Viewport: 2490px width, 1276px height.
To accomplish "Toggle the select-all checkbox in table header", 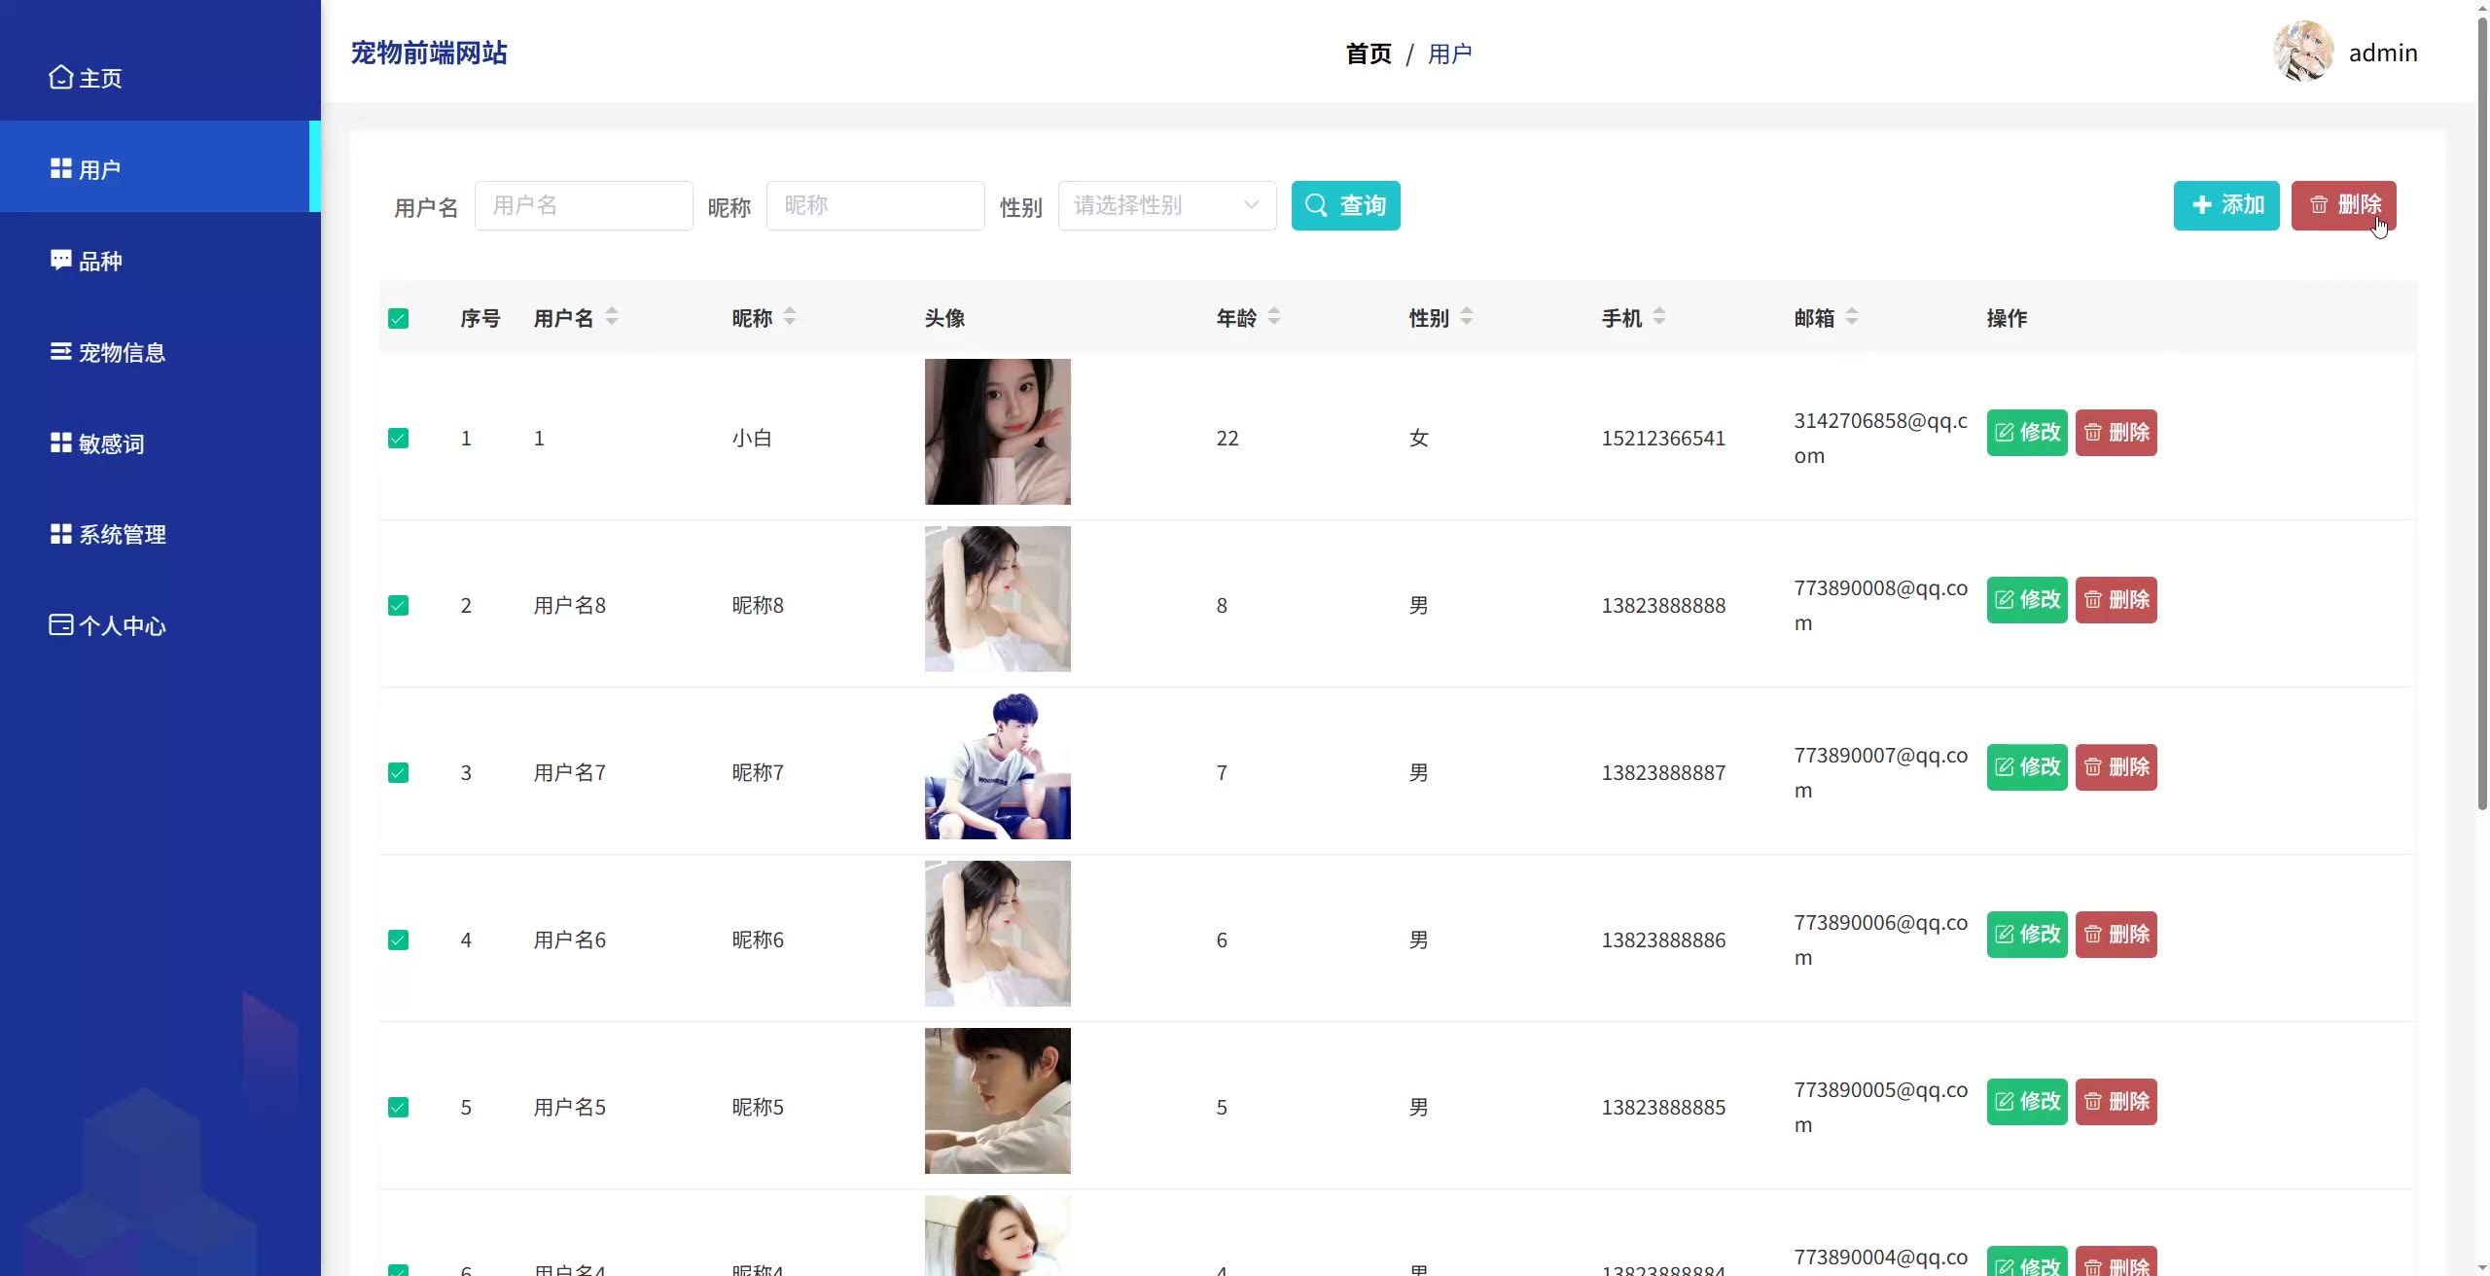I will point(398,318).
